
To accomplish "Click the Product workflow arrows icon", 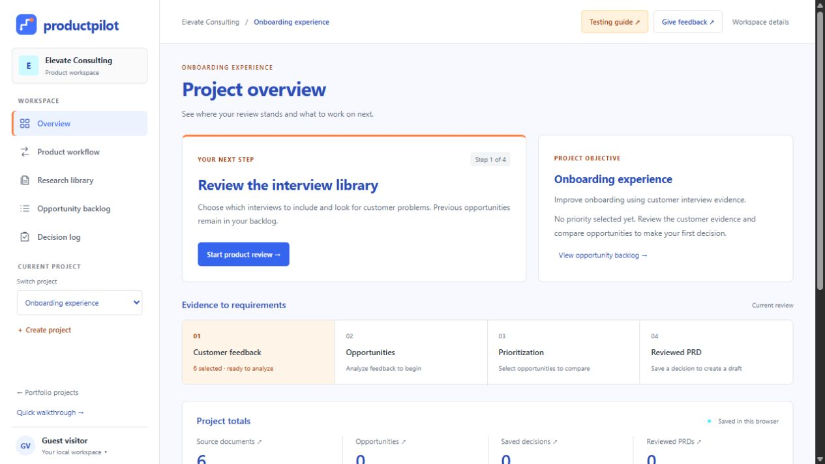I will pos(25,152).
